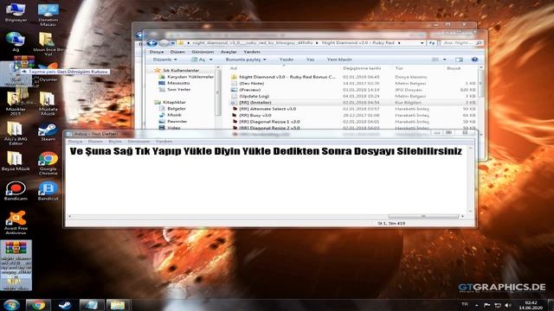Open Düzen menu in Explorer
Viewport: 554px width, 311px height.
point(177,52)
